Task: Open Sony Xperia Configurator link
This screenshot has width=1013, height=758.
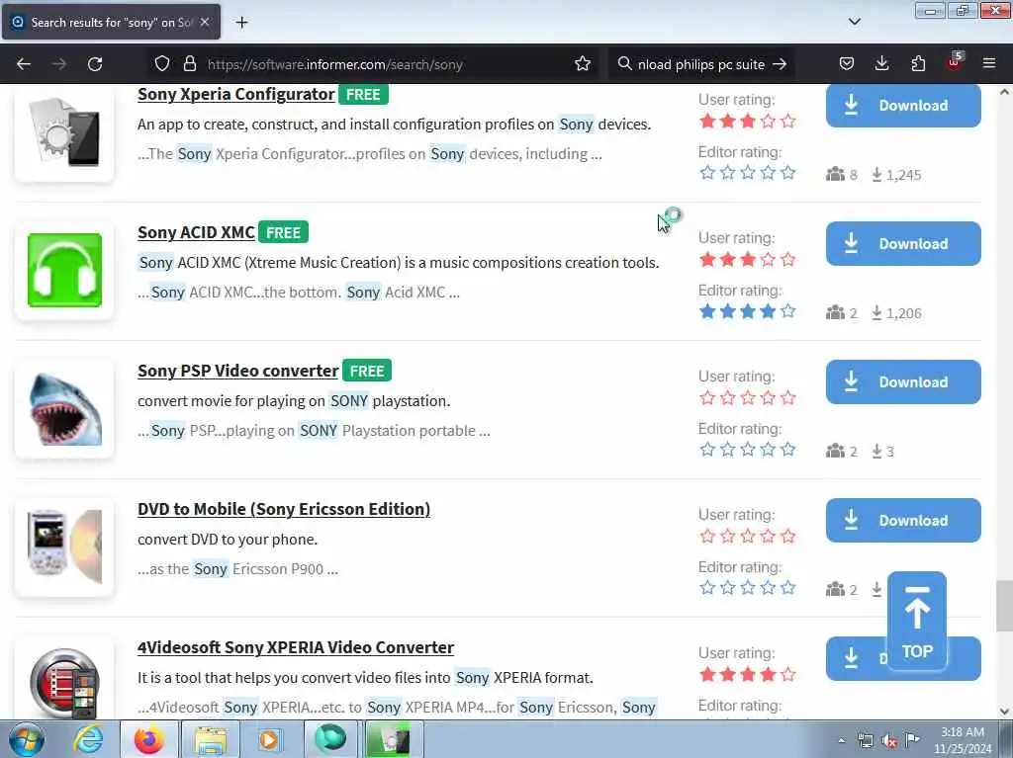Action: [235, 94]
